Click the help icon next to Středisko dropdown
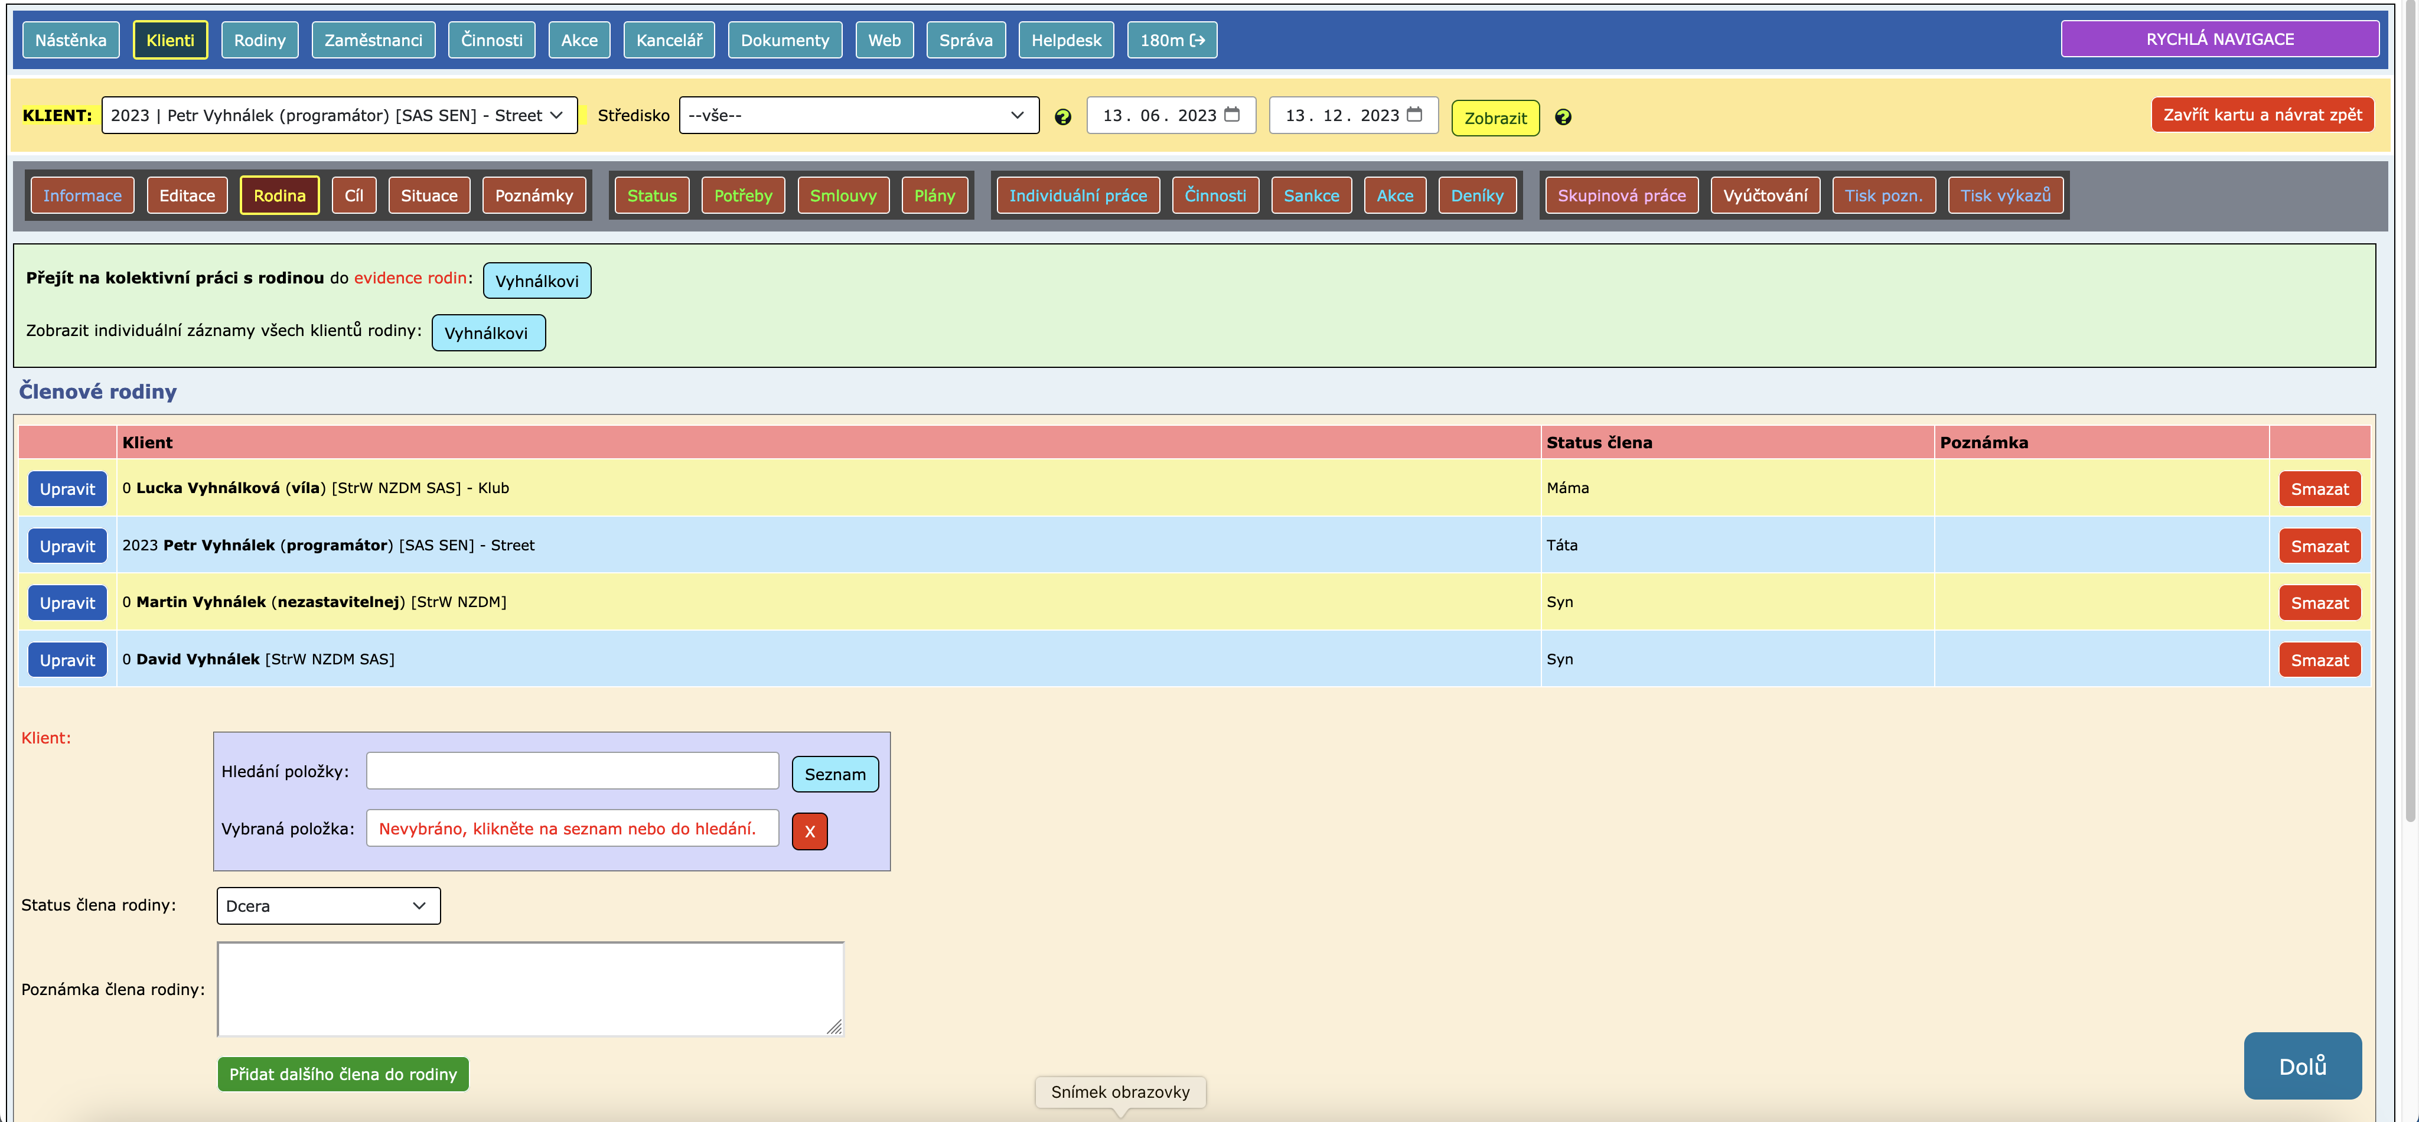Image resolution: width=2419 pixels, height=1122 pixels. (x=1062, y=118)
